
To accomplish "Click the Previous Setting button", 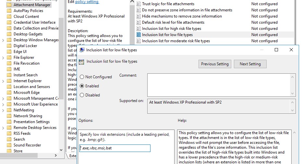I will [x=215, y=64].
